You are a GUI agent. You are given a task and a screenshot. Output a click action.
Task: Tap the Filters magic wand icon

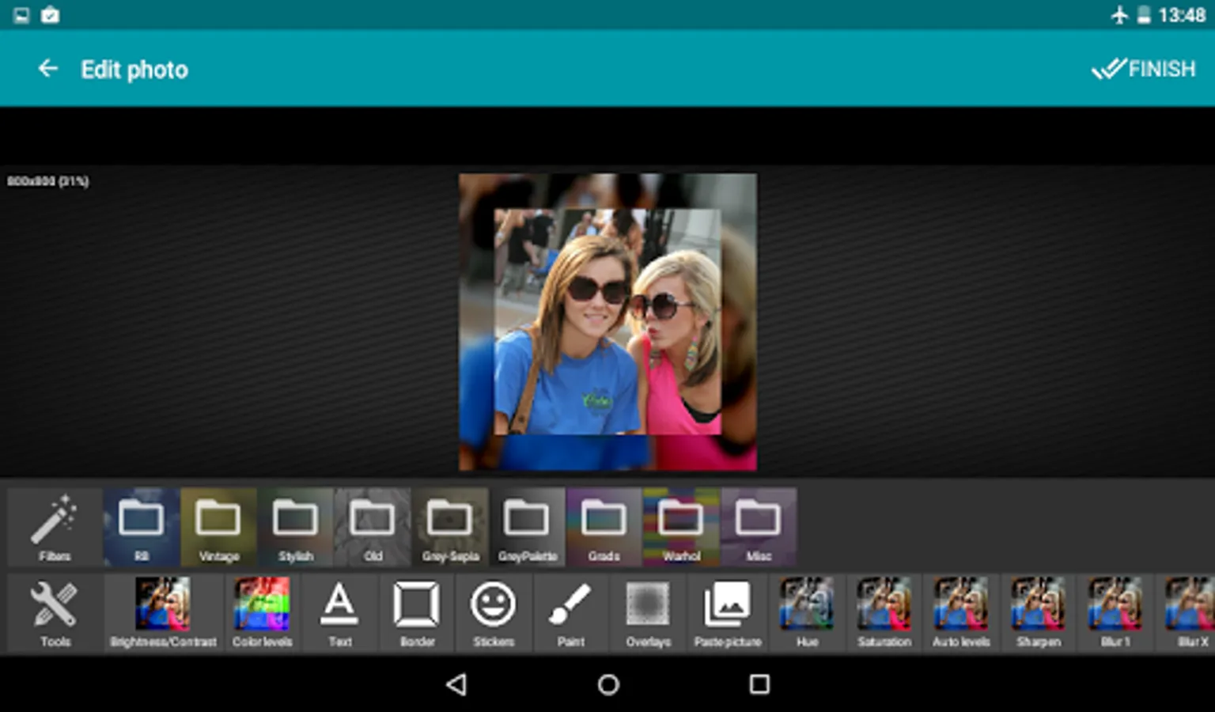pyautogui.click(x=55, y=527)
